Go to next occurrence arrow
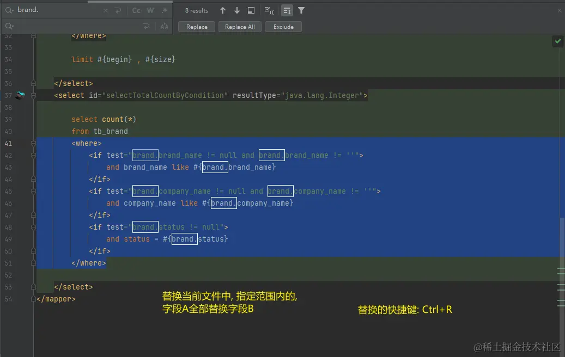The width and height of the screenshot is (565, 357). click(x=237, y=10)
